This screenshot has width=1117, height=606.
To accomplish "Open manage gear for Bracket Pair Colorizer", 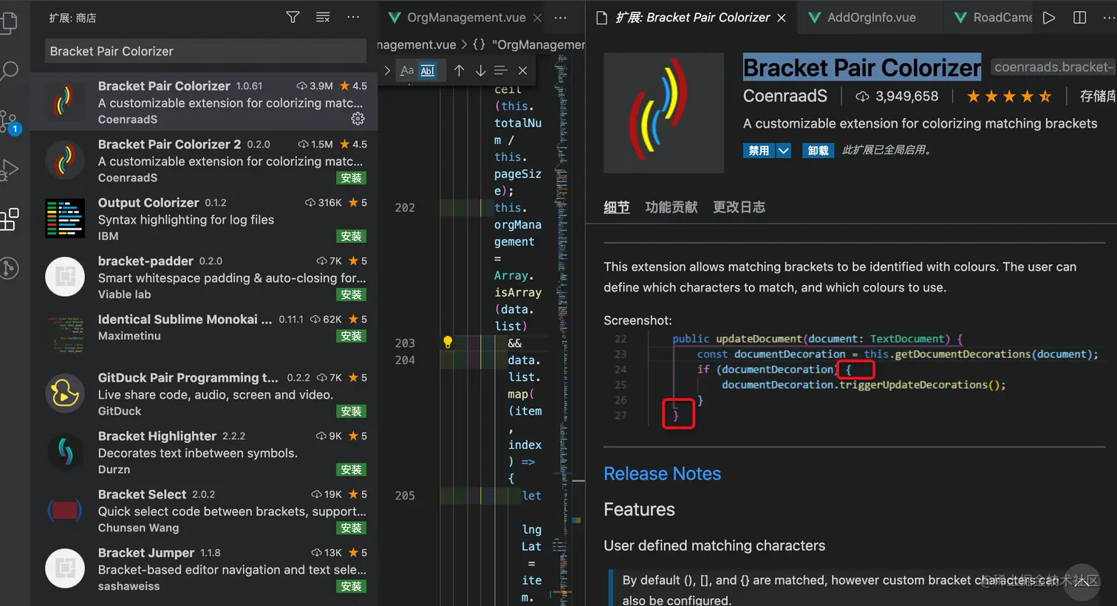I will click(x=358, y=119).
